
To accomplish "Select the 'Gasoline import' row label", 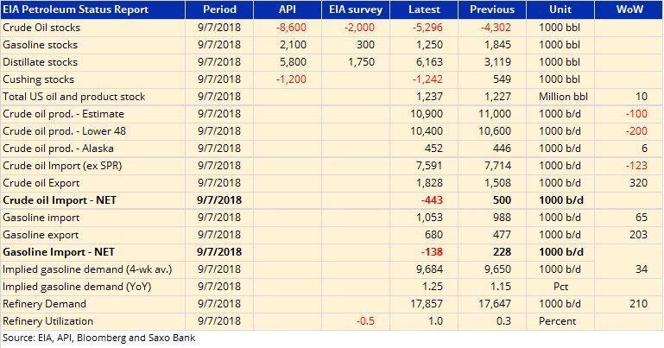I will (41, 218).
